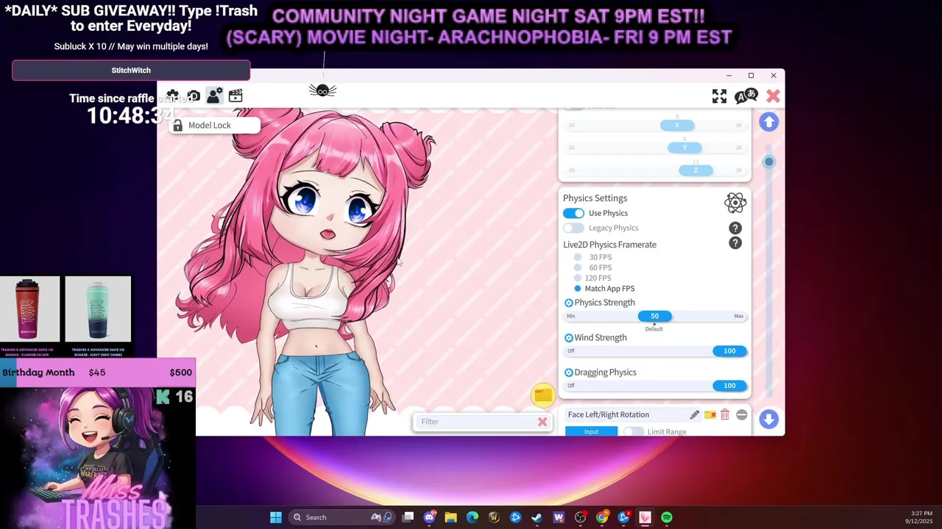Open the general settings gear icon
The image size is (942, 529).
172,96
